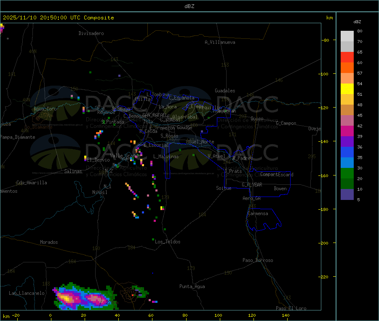Select the G_ALVEAR city label

tap(252, 185)
